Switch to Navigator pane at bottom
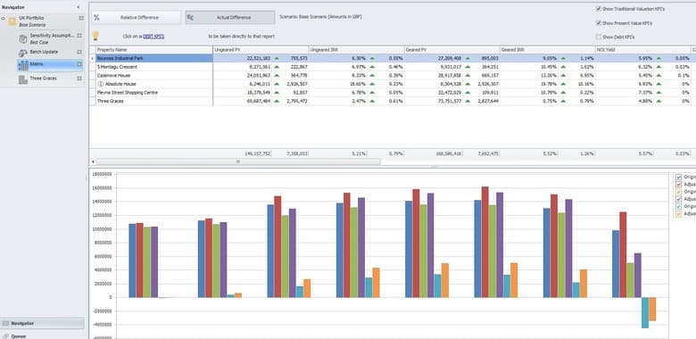Screen dimensions: 696x339 pos(42,324)
